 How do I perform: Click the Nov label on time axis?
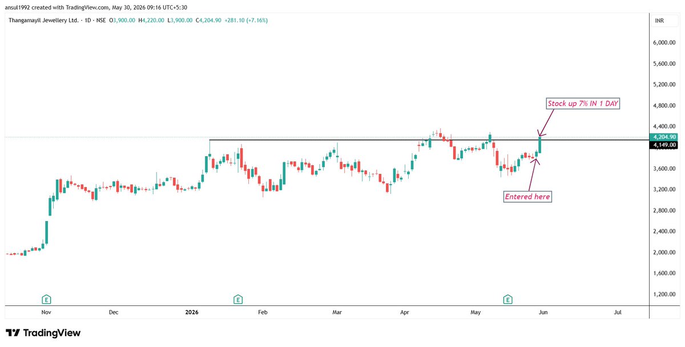(47, 312)
